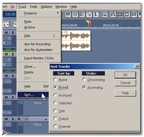
Task: Open the Go menu
Action: (13, 7)
